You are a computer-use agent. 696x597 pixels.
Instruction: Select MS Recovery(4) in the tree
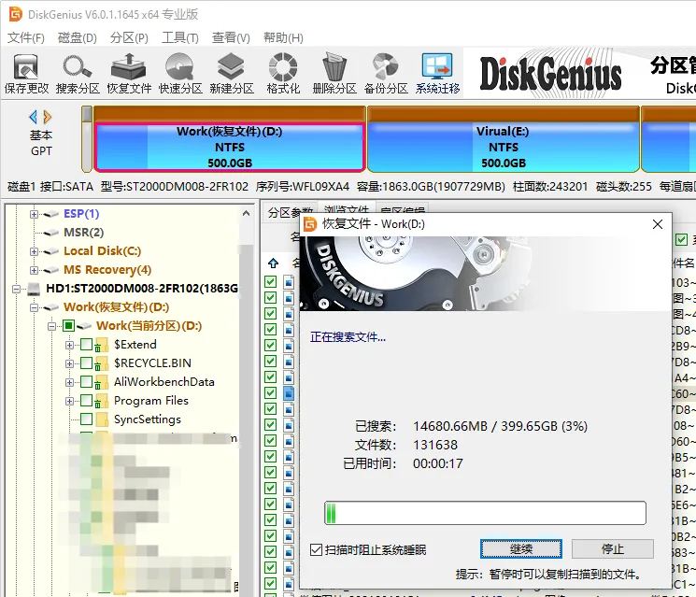click(x=107, y=270)
